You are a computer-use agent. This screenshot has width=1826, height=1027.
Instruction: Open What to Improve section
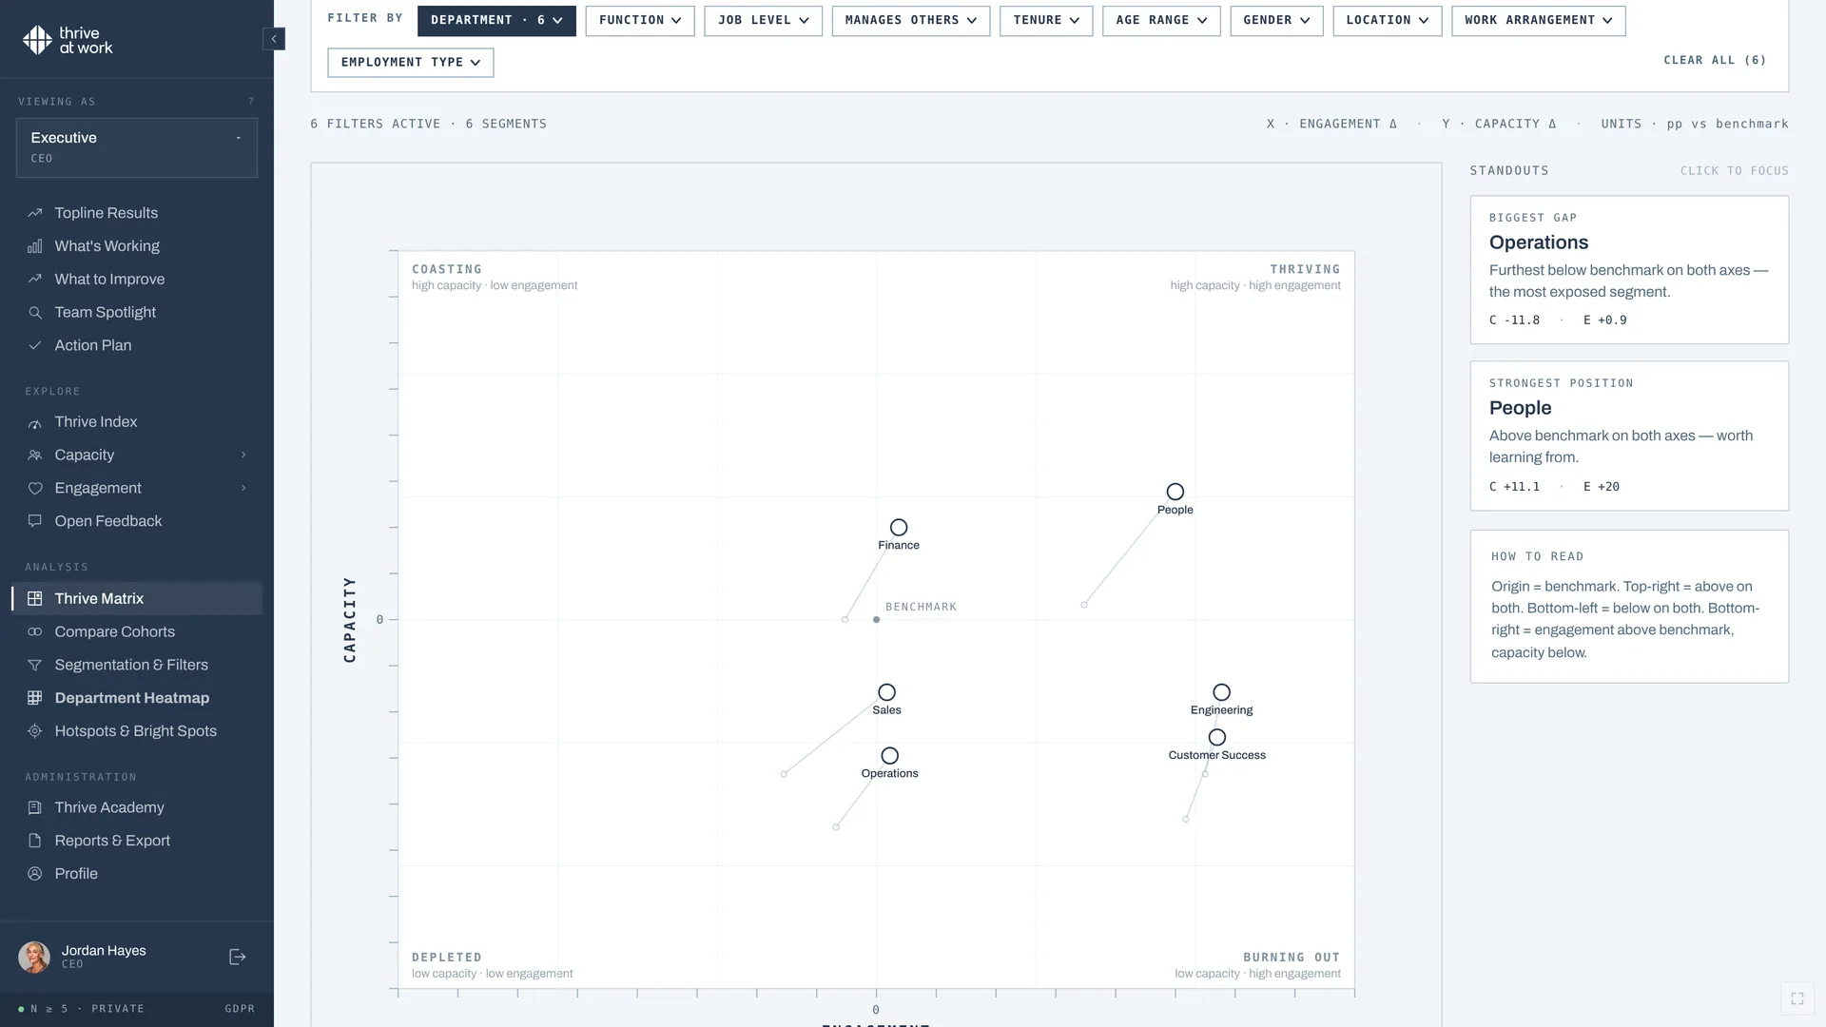[137, 280]
